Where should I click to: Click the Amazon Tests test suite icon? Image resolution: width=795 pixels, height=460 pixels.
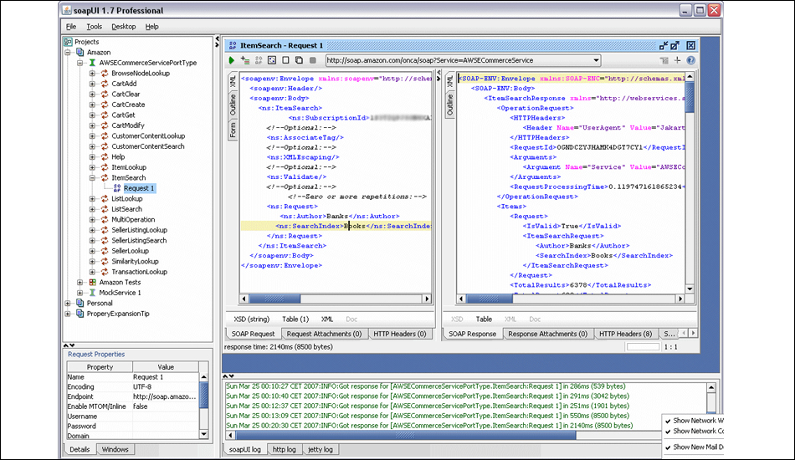point(92,282)
